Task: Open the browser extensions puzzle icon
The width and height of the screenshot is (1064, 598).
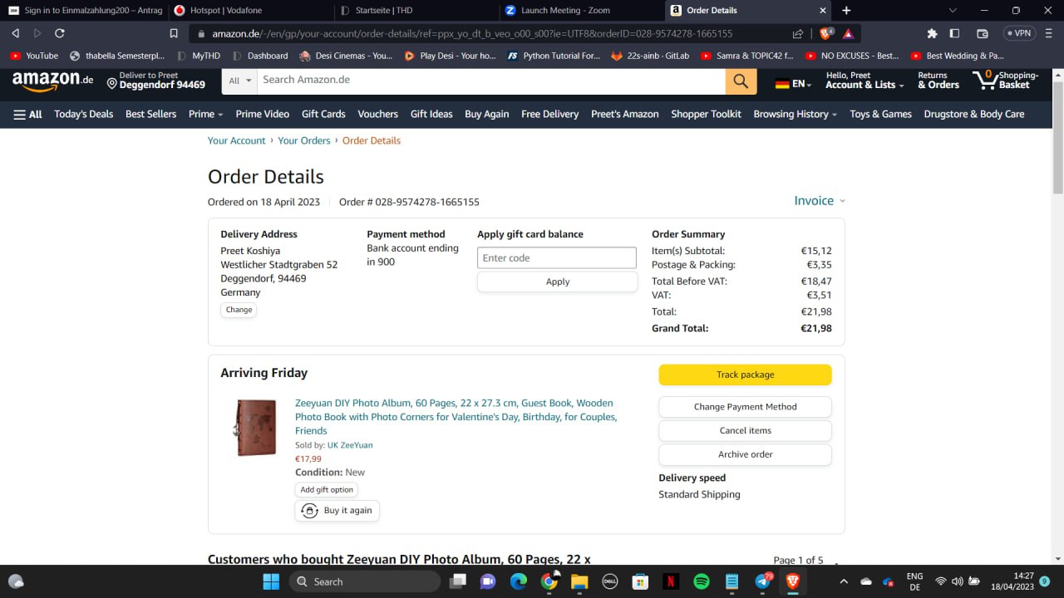Action: [932, 33]
